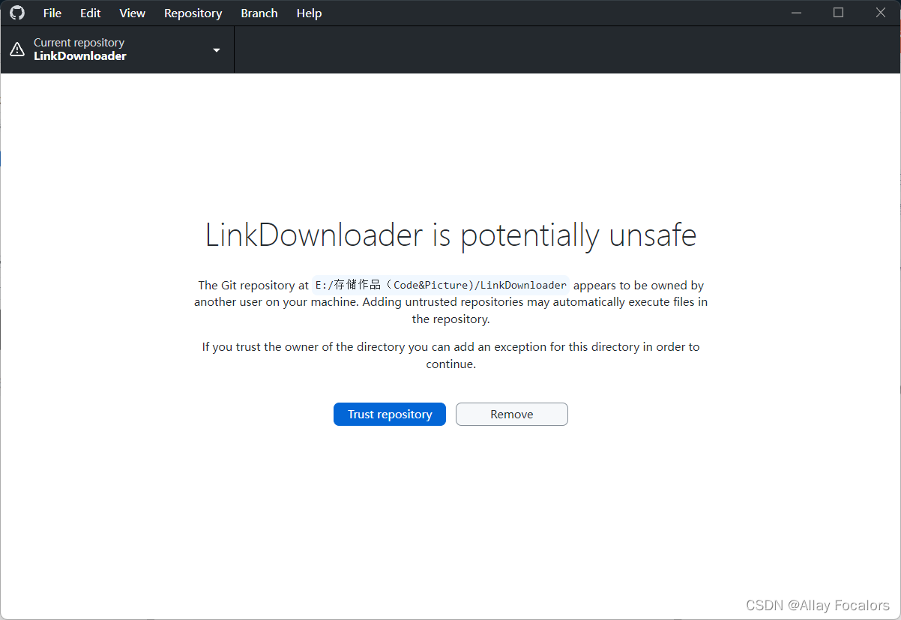Image resolution: width=901 pixels, height=620 pixels.
Task: Expand the Current repository dropdown
Action: point(116,49)
